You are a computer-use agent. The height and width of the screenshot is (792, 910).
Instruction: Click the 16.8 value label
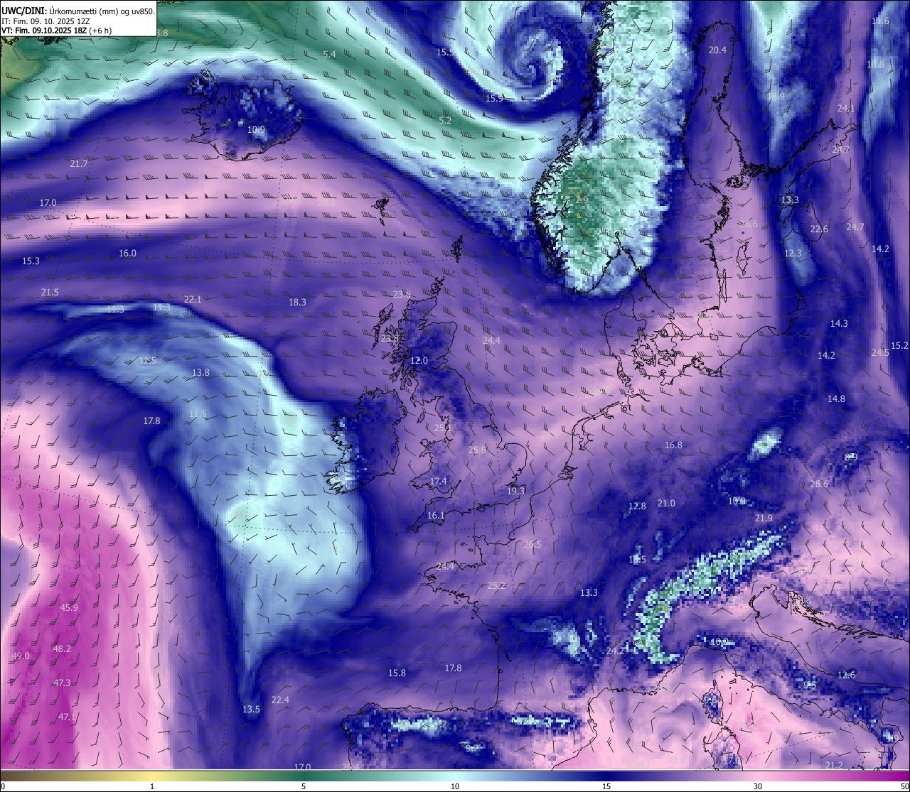[673, 445]
